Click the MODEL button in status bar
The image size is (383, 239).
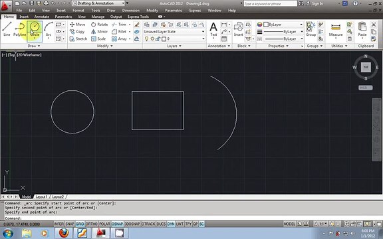(289, 224)
